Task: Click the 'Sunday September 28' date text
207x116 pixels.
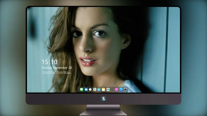Action: [x=57, y=68]
